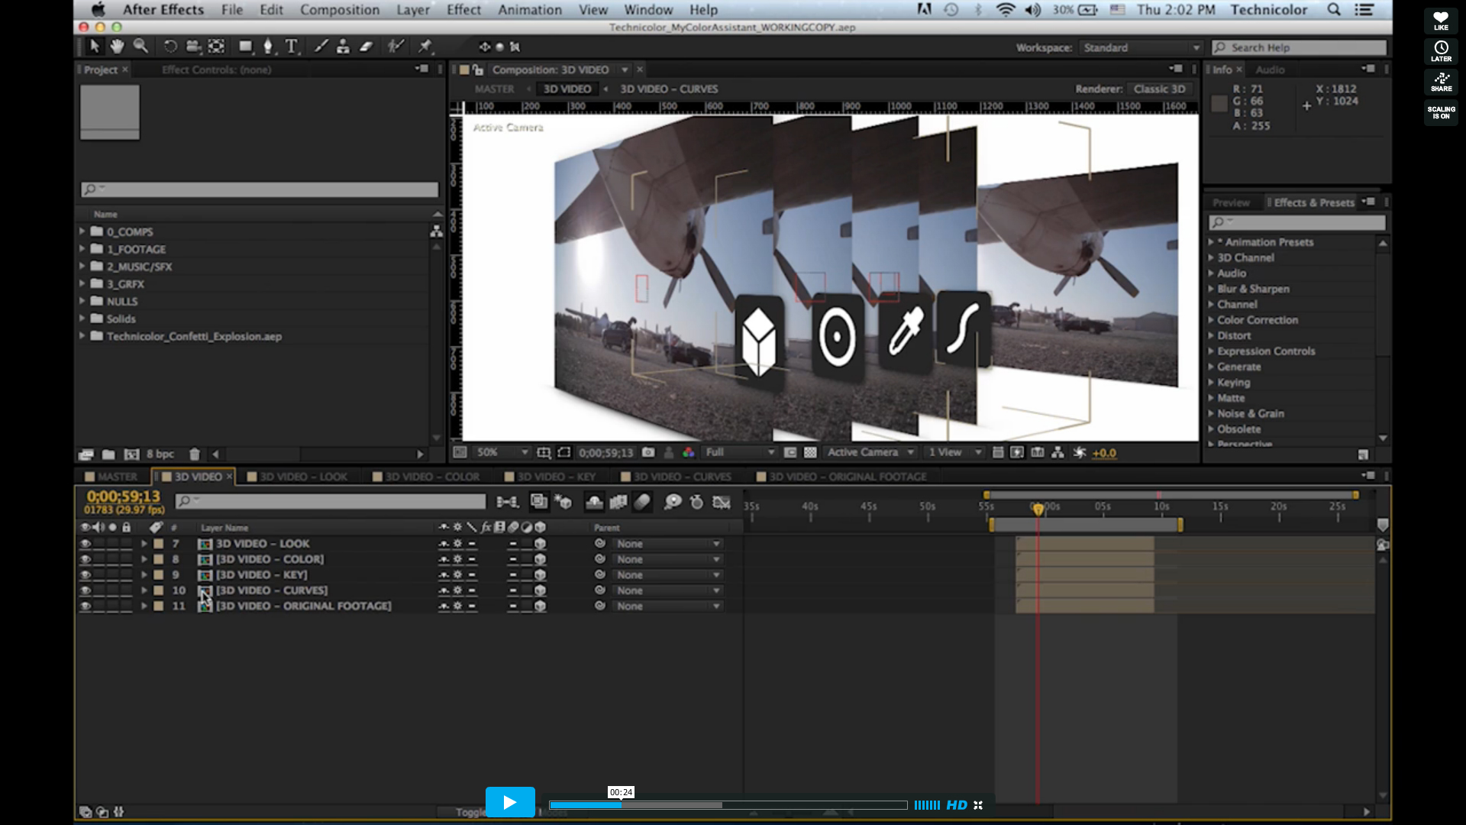Image resolution: width=1466 pixels, height=825 pixels.
Task: Switch to the 3D VIDEO - CURVES timeline tab
Action: 676,477
